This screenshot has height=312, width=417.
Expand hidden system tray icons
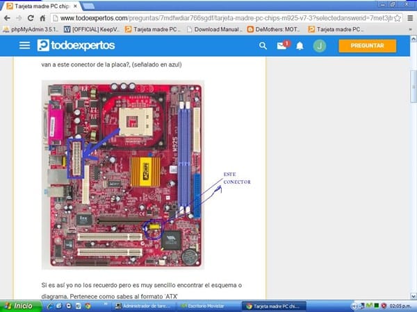tap(354, 306)
